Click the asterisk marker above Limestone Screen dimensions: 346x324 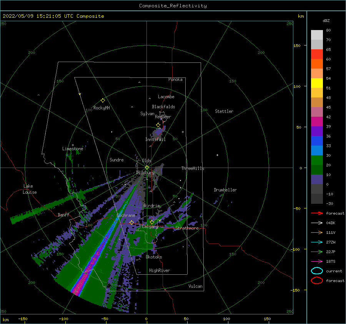pos(73,145)
